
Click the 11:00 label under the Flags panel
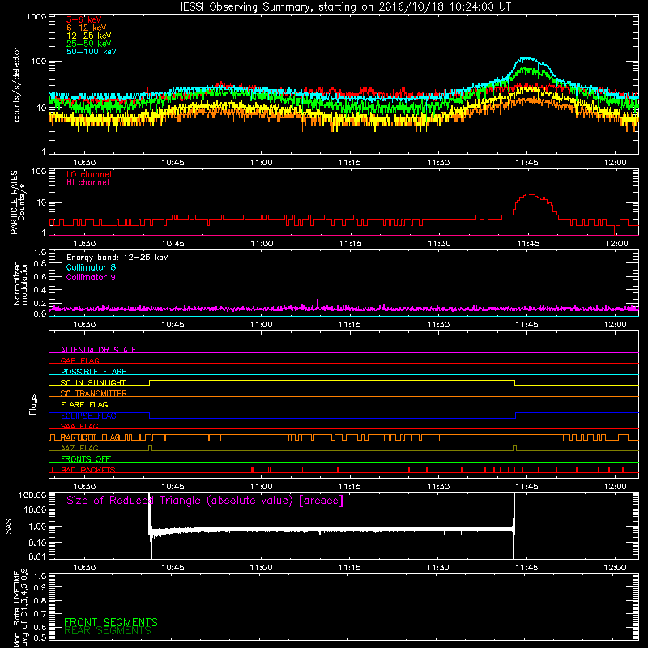click(x=261, y=487)
